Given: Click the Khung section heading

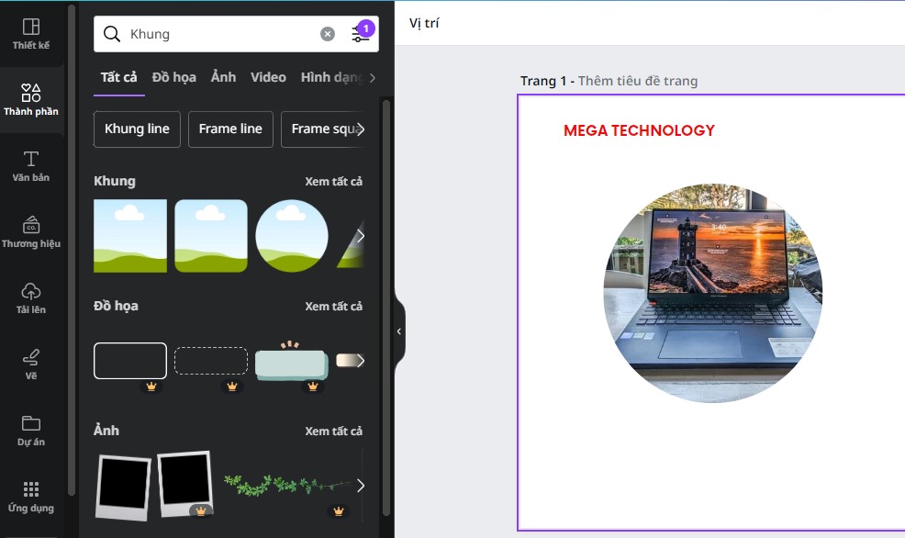Looking at the screenshot, I should [x=115, y=181].
